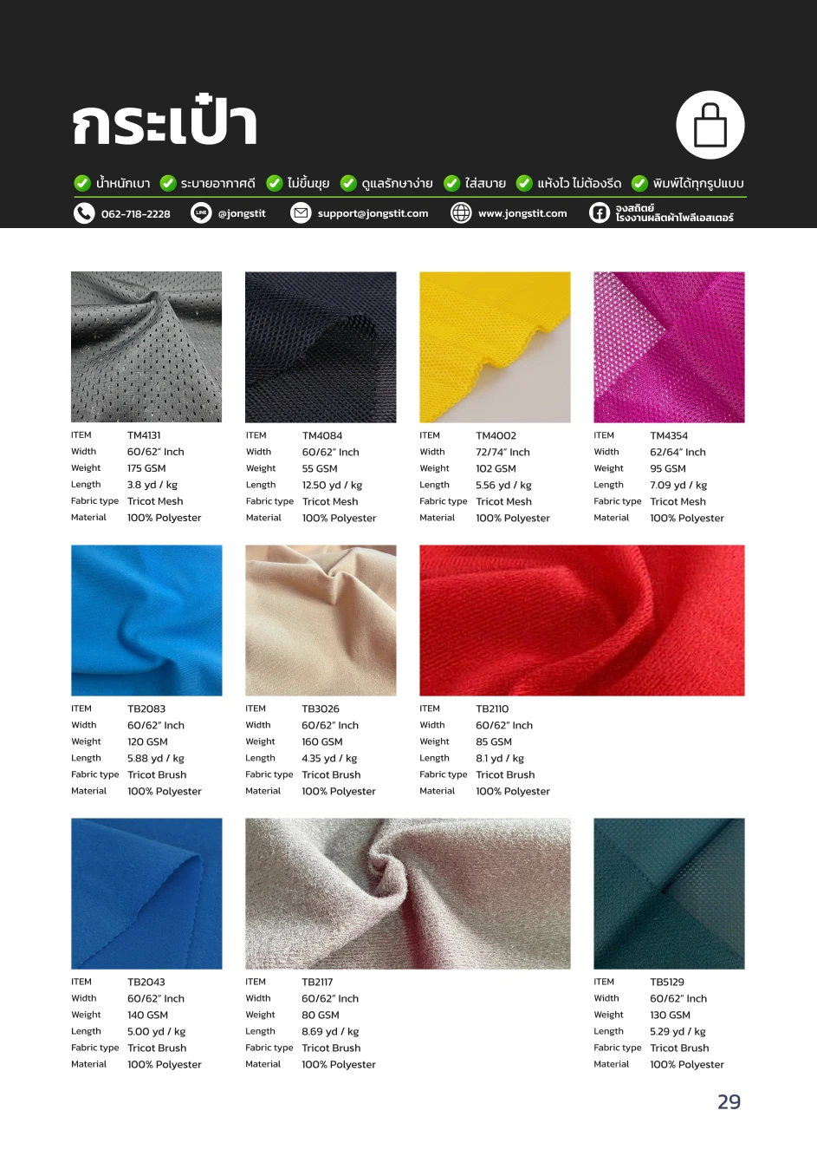Select the light blue TB2083 fabric photo
Image resolution: width=817 pixels, height=1156 pixels.
[146, 620]
